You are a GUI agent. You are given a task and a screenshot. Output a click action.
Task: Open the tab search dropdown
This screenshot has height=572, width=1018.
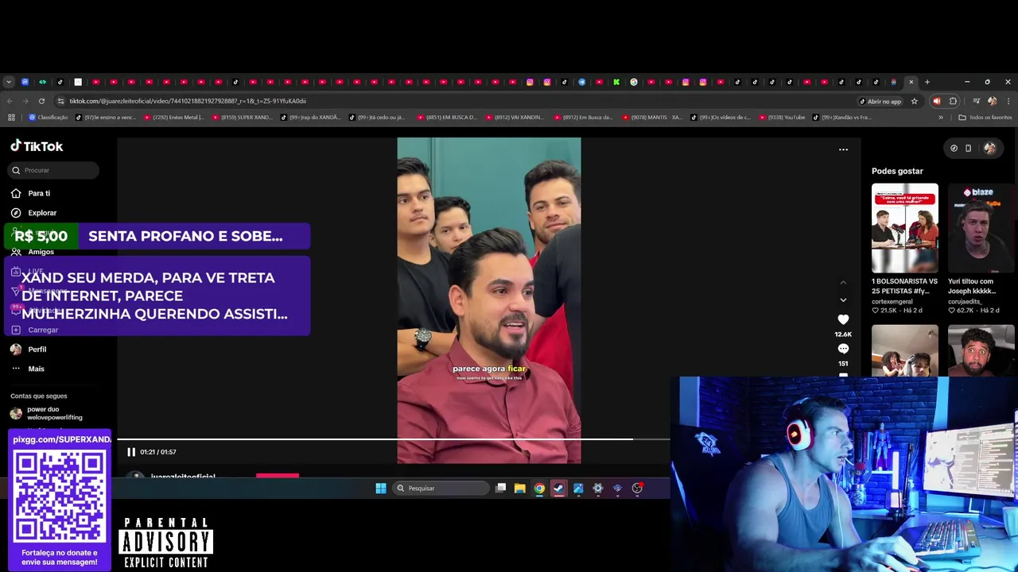(9, 82)
